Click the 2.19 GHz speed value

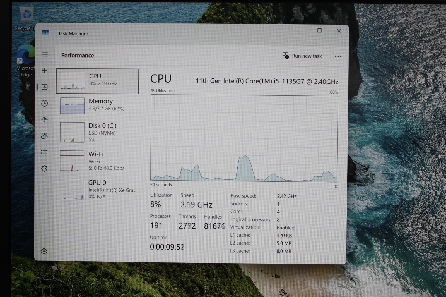196,205
